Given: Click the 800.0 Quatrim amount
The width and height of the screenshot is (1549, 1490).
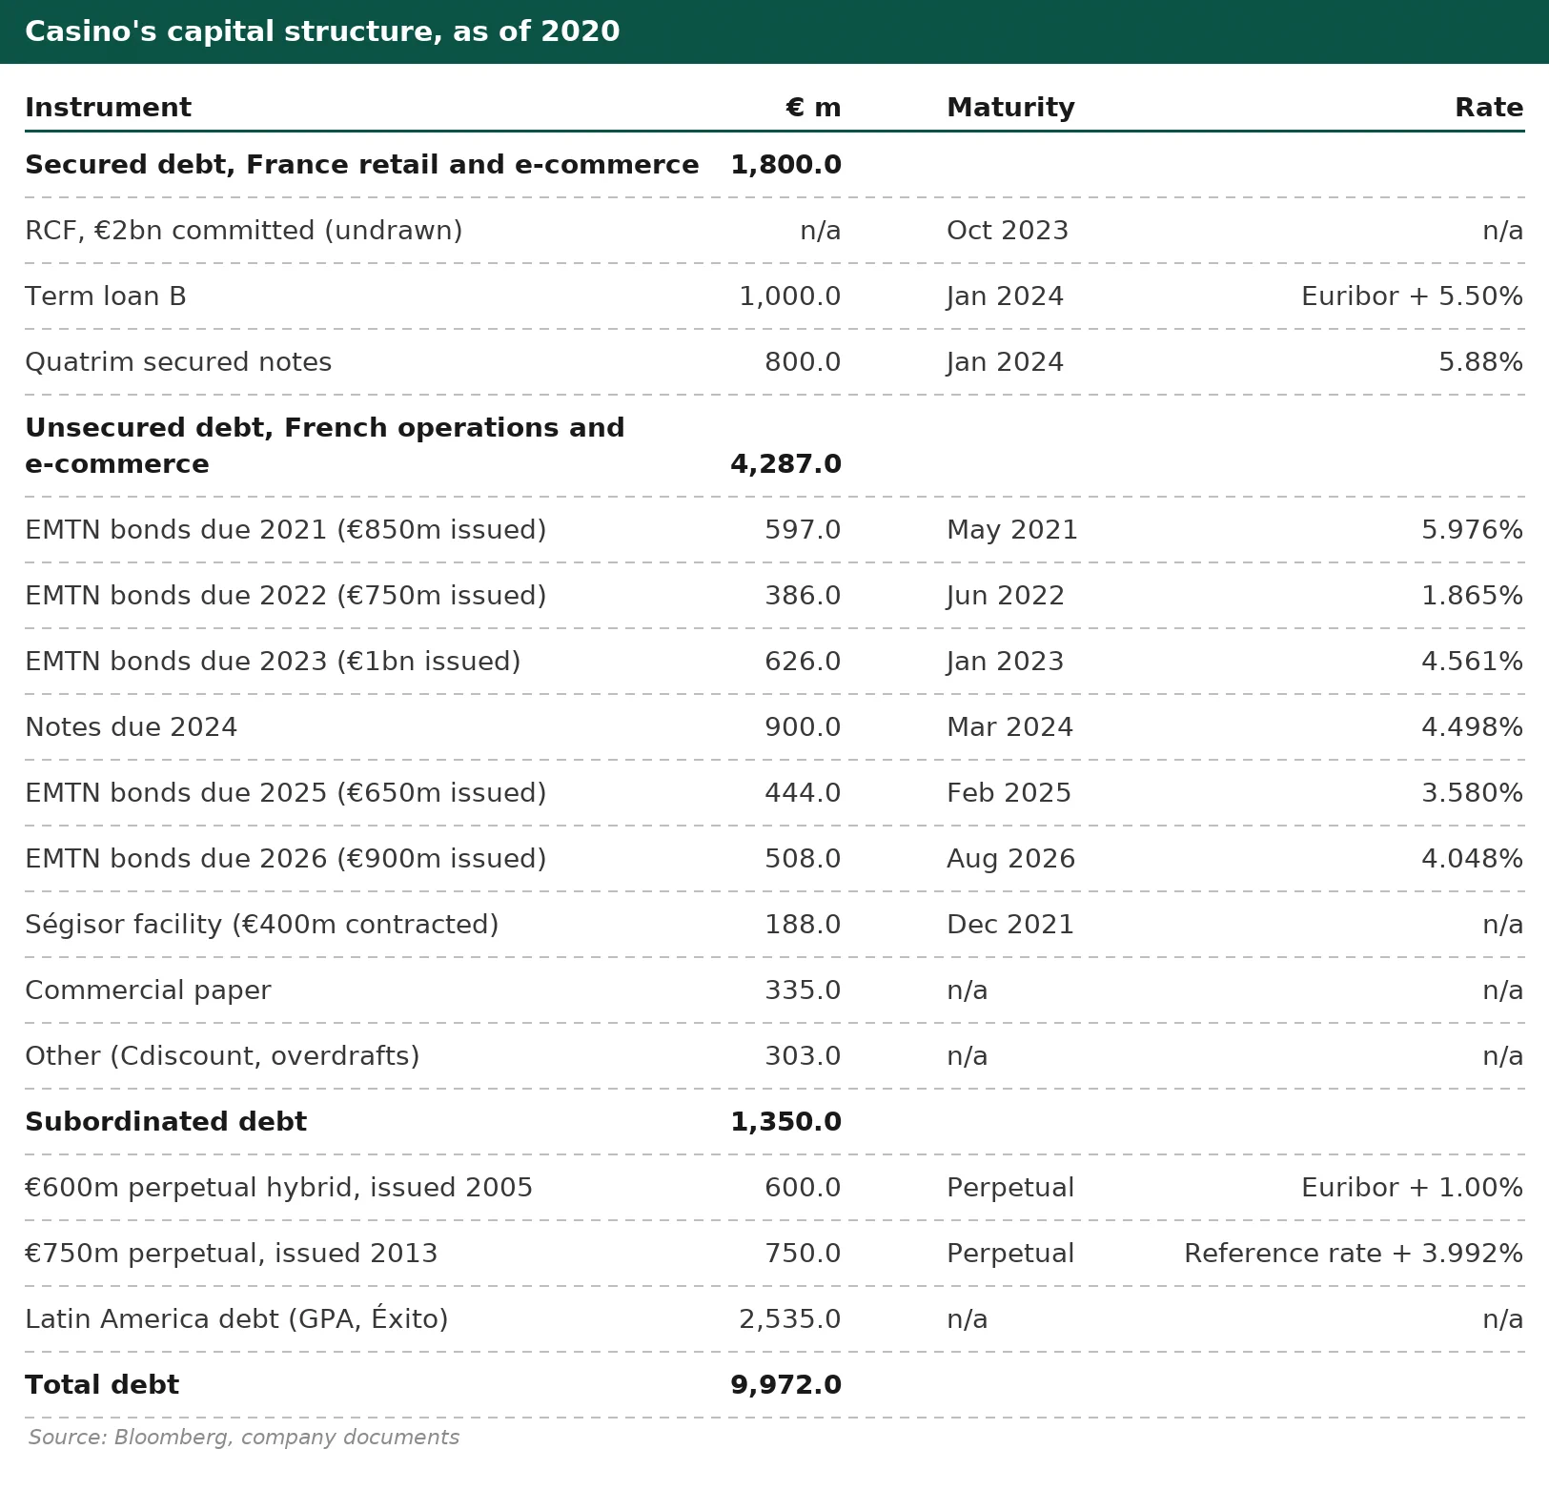Looking at the screenshot, I should click(x=803, y=362).
